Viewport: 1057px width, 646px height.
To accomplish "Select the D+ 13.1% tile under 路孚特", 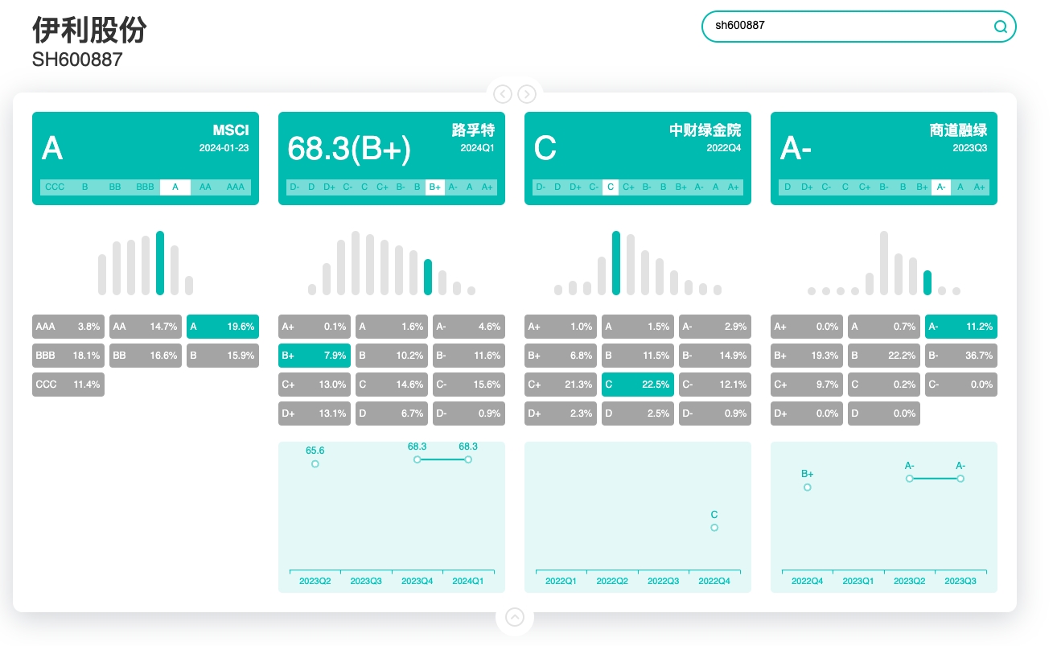I will [x=315, y=414].
